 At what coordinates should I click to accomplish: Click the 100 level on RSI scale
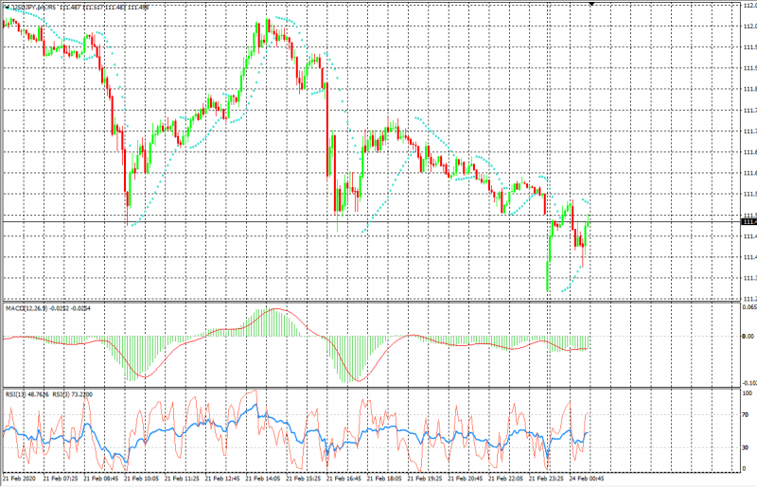pos(747,392)
